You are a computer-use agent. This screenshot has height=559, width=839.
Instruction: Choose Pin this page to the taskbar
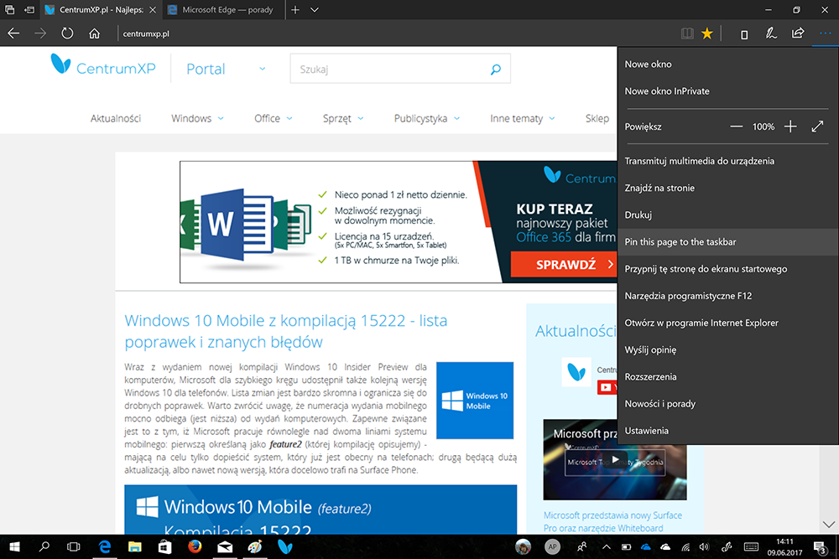point(727,241)
